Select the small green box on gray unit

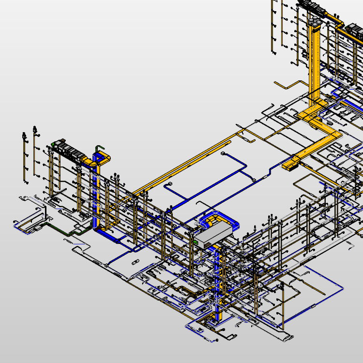[196, 242]
